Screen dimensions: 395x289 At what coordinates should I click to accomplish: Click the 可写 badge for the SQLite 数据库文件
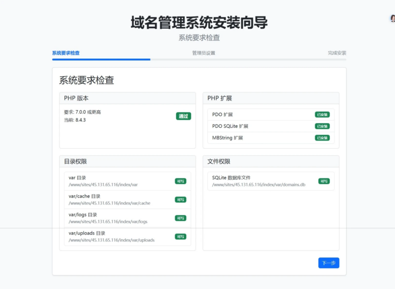pos(324,181)
